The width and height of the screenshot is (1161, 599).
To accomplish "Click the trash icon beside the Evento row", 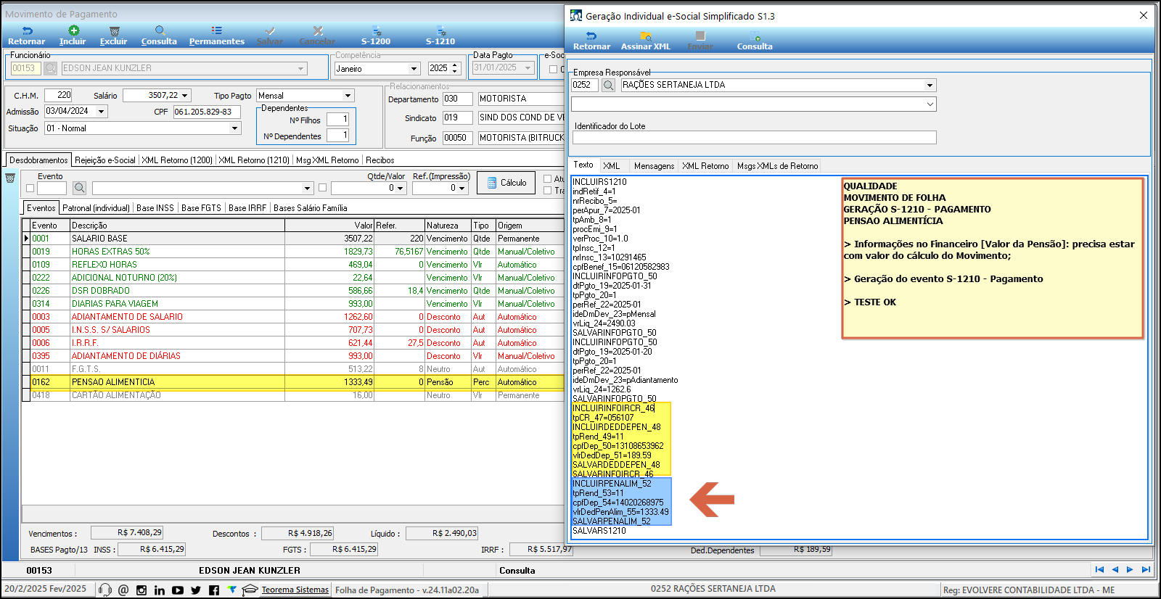I will pos(10,178).
